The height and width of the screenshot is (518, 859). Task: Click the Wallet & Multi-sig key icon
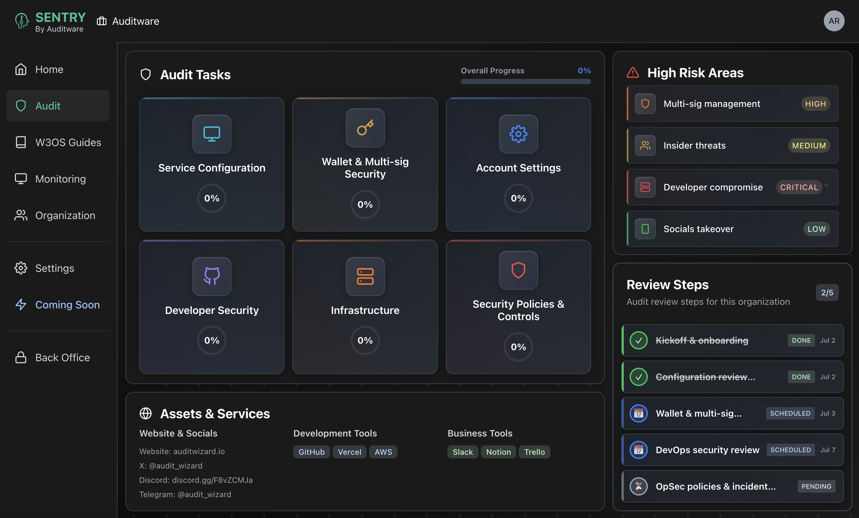pyautogui.click(x=365, y=128)
